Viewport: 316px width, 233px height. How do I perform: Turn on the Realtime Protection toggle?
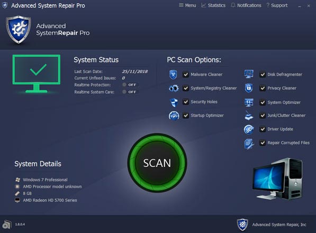click(x=130, y=85)
